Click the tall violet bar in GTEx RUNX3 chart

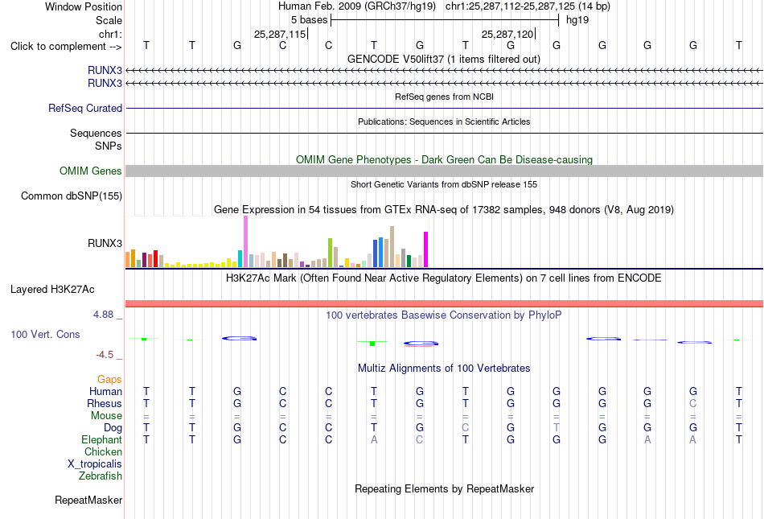pyautogui.click(x=245, y=241)
